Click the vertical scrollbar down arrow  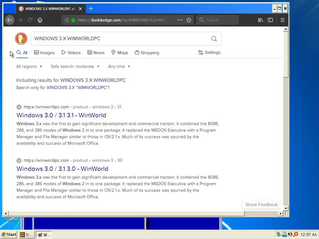(286, 208)
